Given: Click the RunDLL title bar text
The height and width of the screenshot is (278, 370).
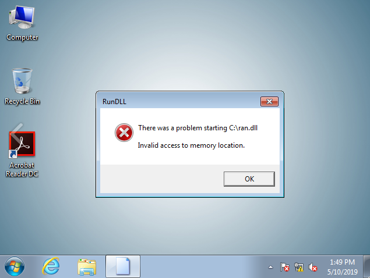Looking at the screenshot, I should pos(114,102).
